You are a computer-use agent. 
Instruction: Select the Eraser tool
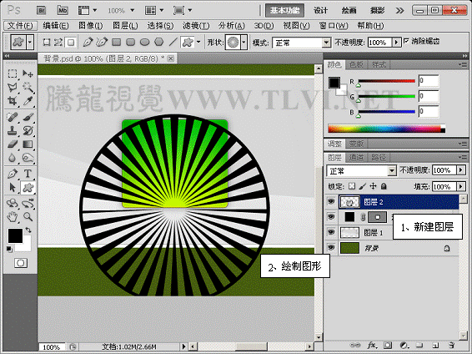13,144
